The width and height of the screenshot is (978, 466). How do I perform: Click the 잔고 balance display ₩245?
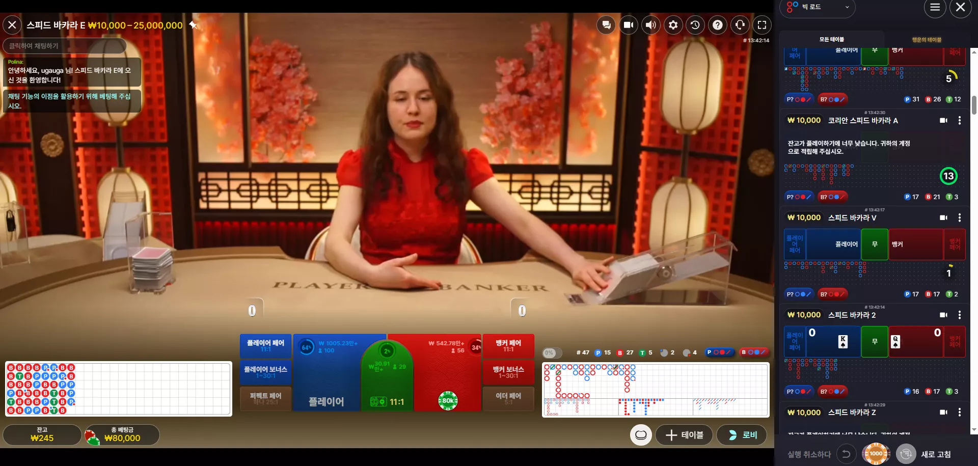[42, 435]
